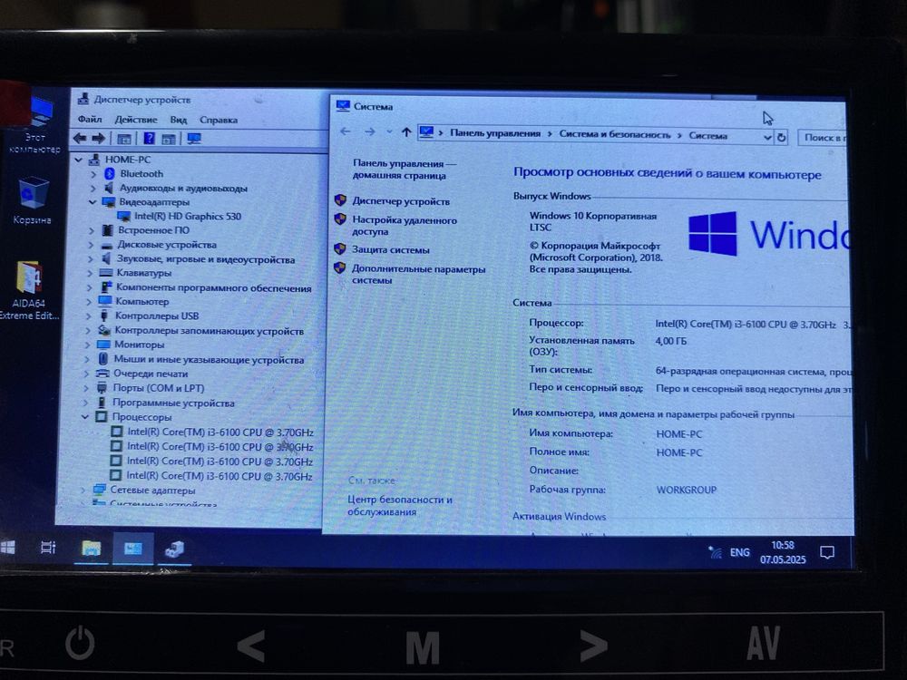The height and width of the screenshot is (680, 907).
Task: Select Сетевые адаптеры tree item
Action: click(152, 490)
